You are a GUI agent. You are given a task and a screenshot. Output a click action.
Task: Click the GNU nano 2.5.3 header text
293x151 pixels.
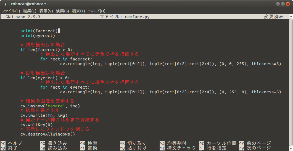tap(23, 17)
